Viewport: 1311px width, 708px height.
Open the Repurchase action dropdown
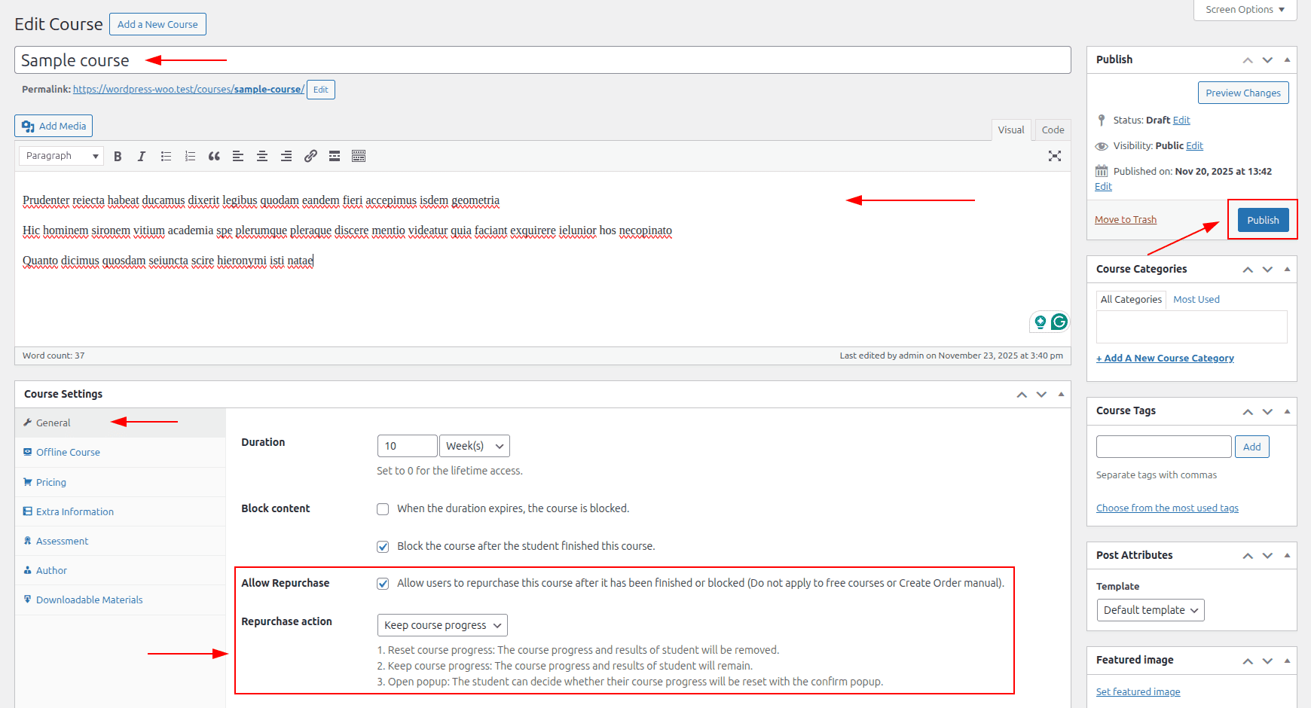442,625
